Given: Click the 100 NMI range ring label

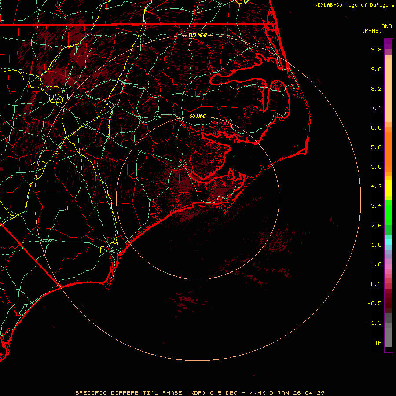Looking at the screenshot, I should pyautogui.click(x=198, y=35).
